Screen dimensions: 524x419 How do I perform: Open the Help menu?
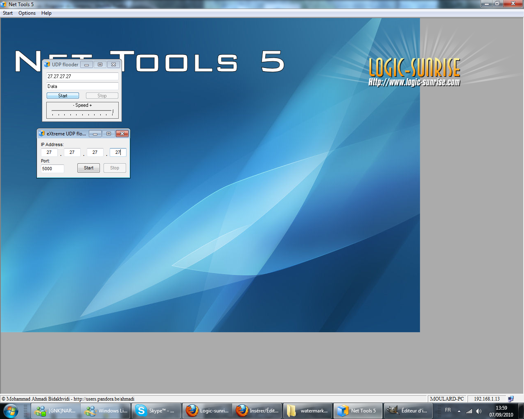click(46, 13)
